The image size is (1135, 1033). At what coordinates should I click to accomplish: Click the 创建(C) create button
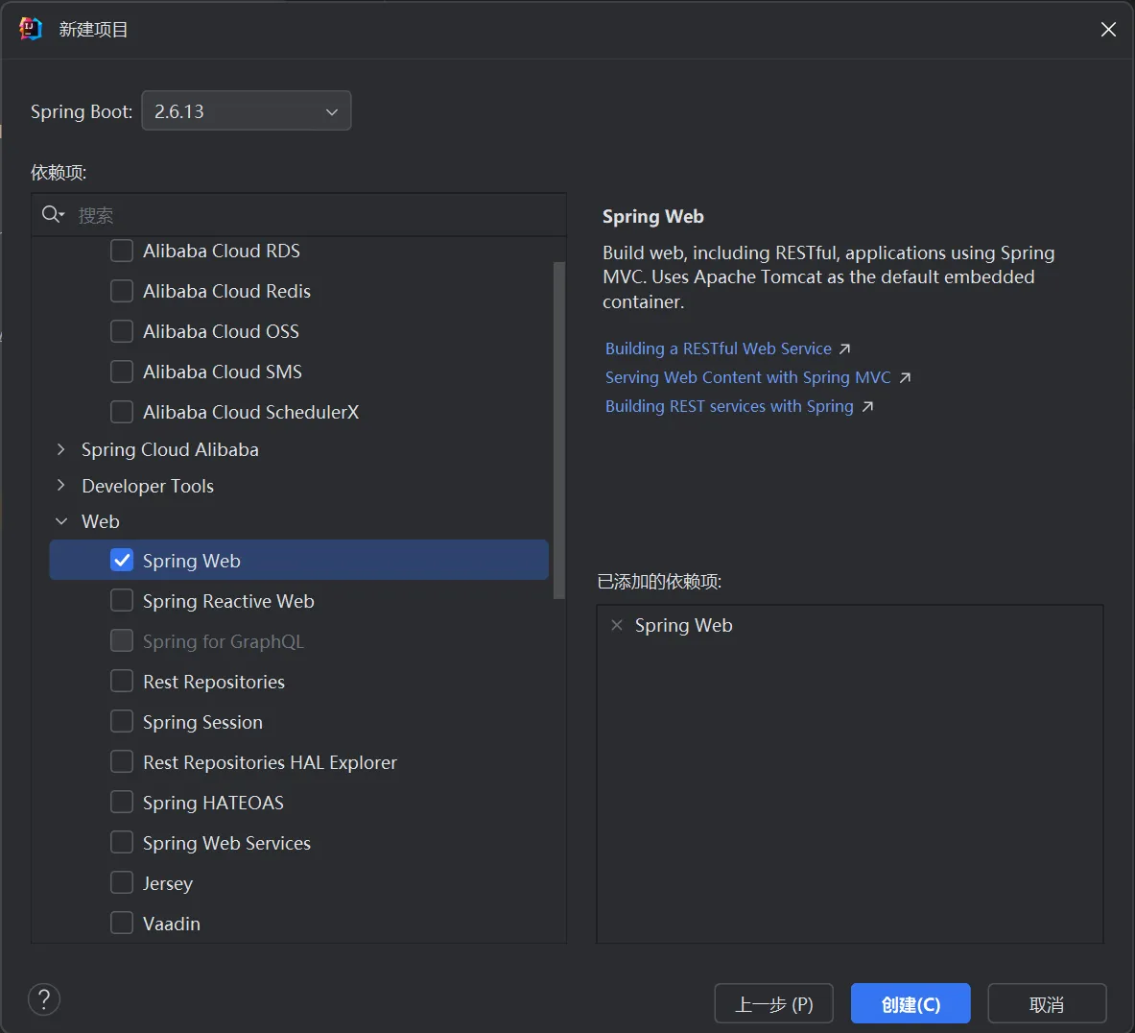(x=910, y=1004)
